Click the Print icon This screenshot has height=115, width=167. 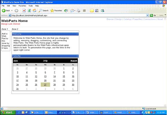[78, 10]
